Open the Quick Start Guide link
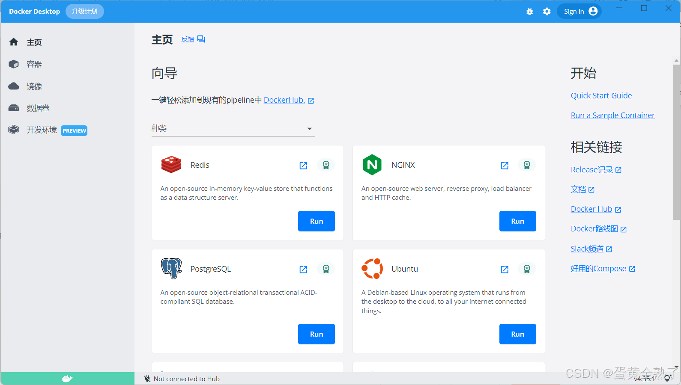This screenshot has width=681, height=385. pyautogui.click(x=601, y=95)
